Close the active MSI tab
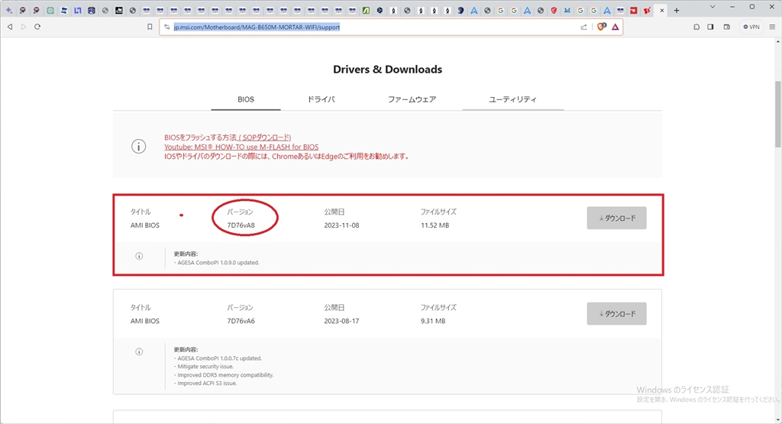This screenshot has width=782, height=424. [662, 10]
